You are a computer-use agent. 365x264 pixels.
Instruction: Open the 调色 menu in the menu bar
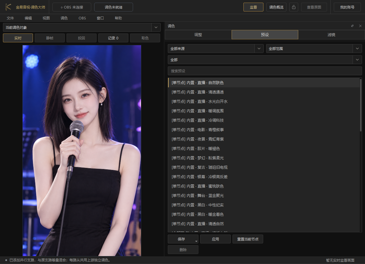(x=64, y=18)
